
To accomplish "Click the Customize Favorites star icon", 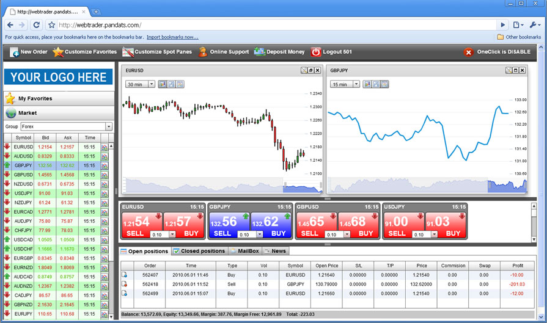I will (58, 52).
